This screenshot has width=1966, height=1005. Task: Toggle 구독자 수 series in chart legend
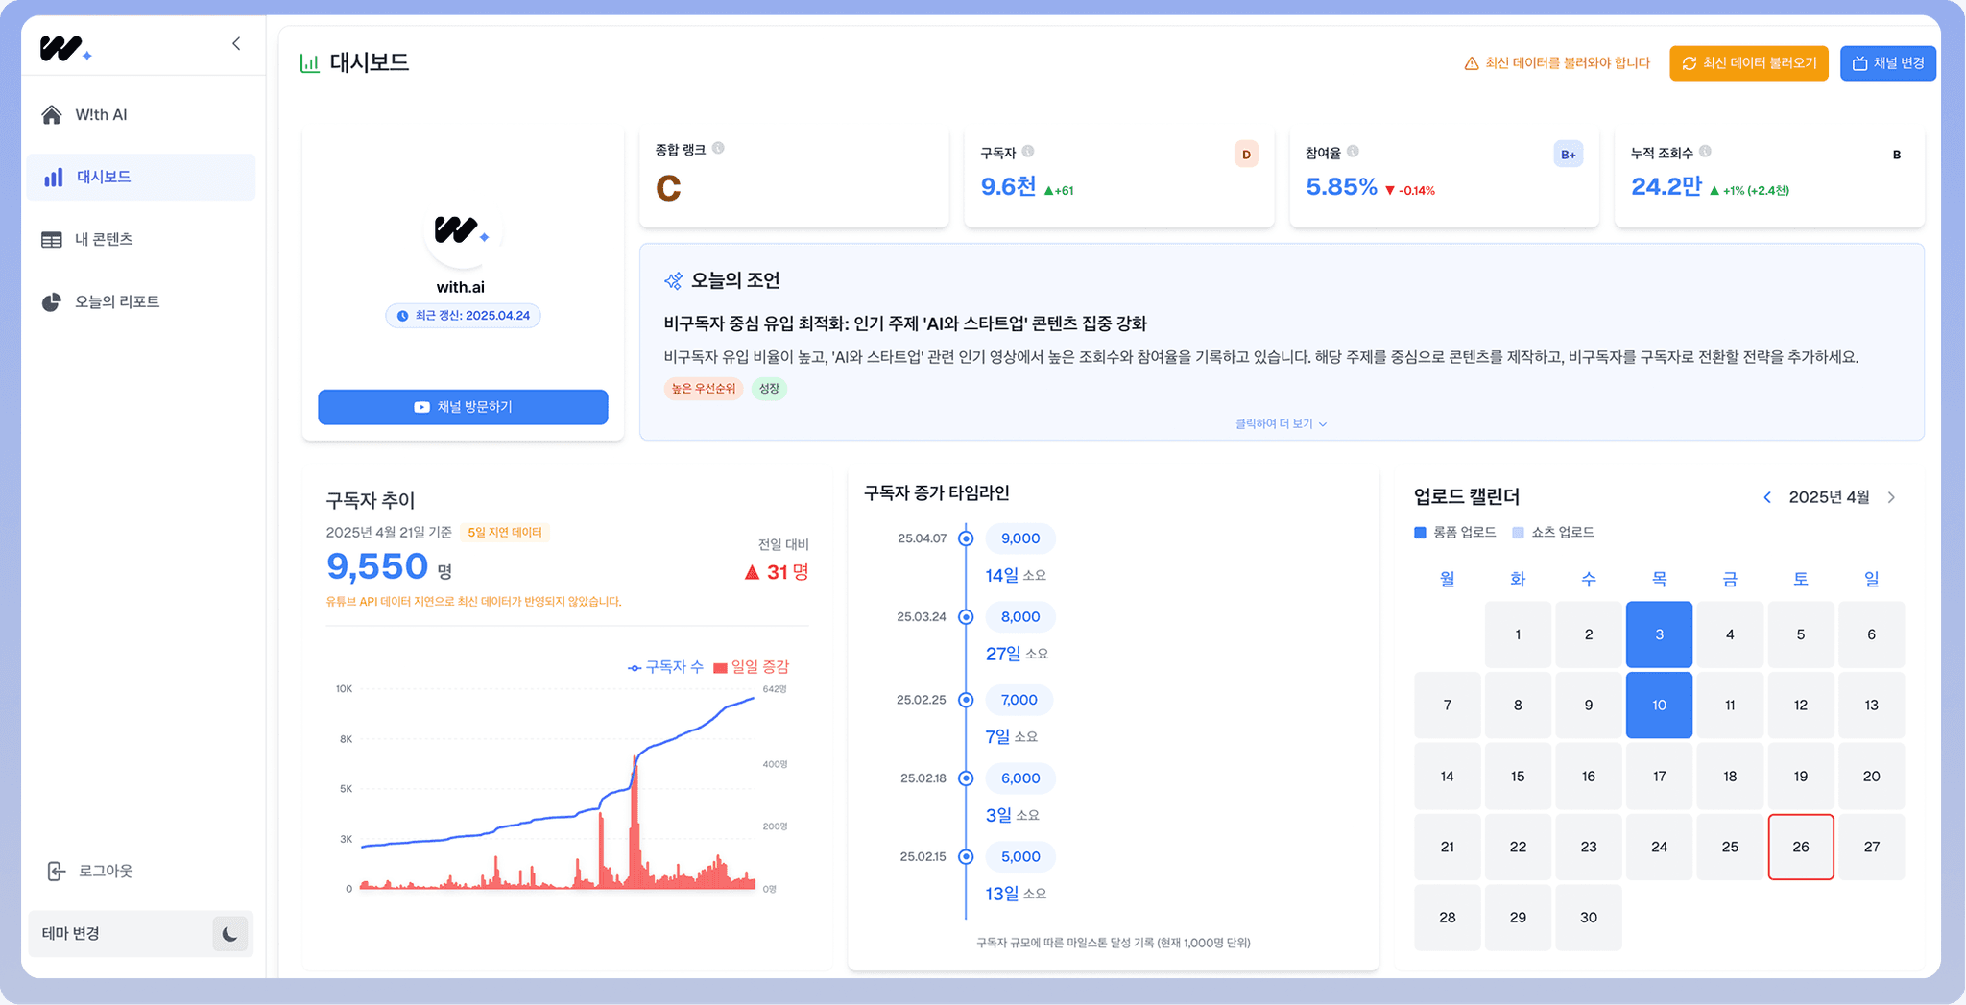[666, 666]
